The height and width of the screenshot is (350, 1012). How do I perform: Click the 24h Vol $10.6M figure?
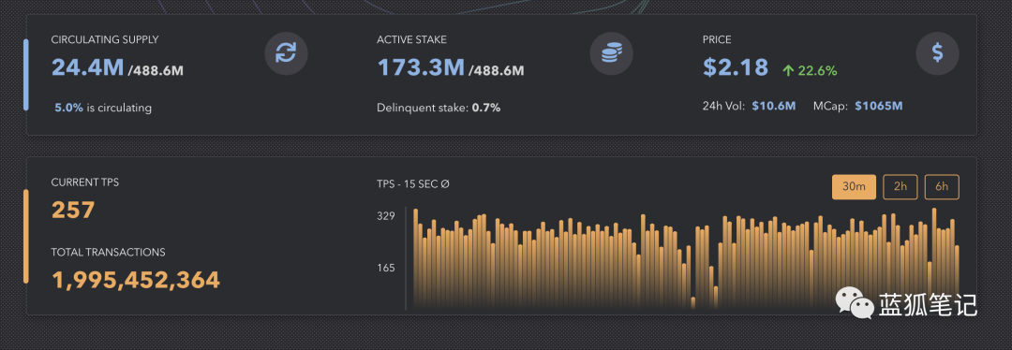tap(773, 106)
